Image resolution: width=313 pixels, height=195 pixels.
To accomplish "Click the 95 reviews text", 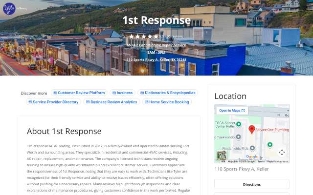I will 175,37.
